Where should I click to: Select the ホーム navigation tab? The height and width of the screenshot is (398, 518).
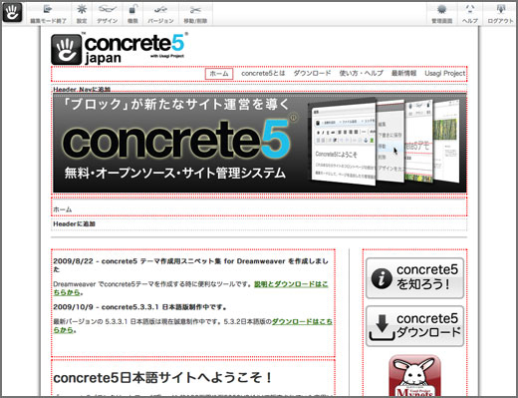pos(219,74)
